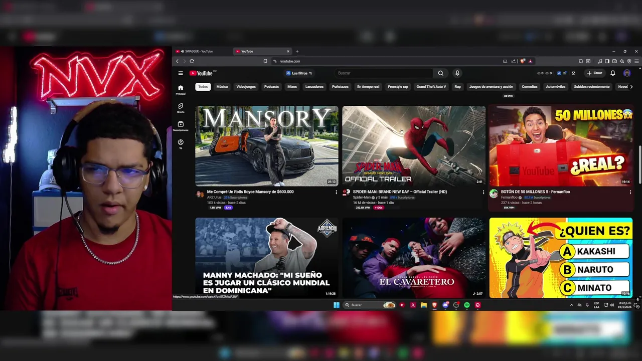The height and width of the screenshot is (361, 642).
Task: Click the Windows taskbar Buscar search box
Action: tap(370, 305)
